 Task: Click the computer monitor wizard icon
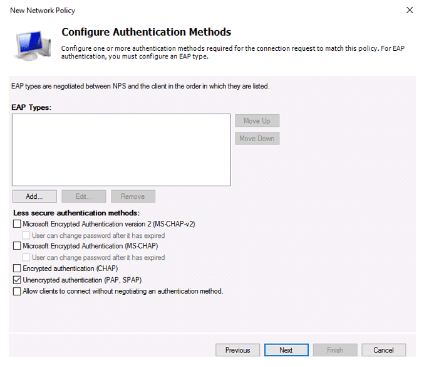[32, 45]
